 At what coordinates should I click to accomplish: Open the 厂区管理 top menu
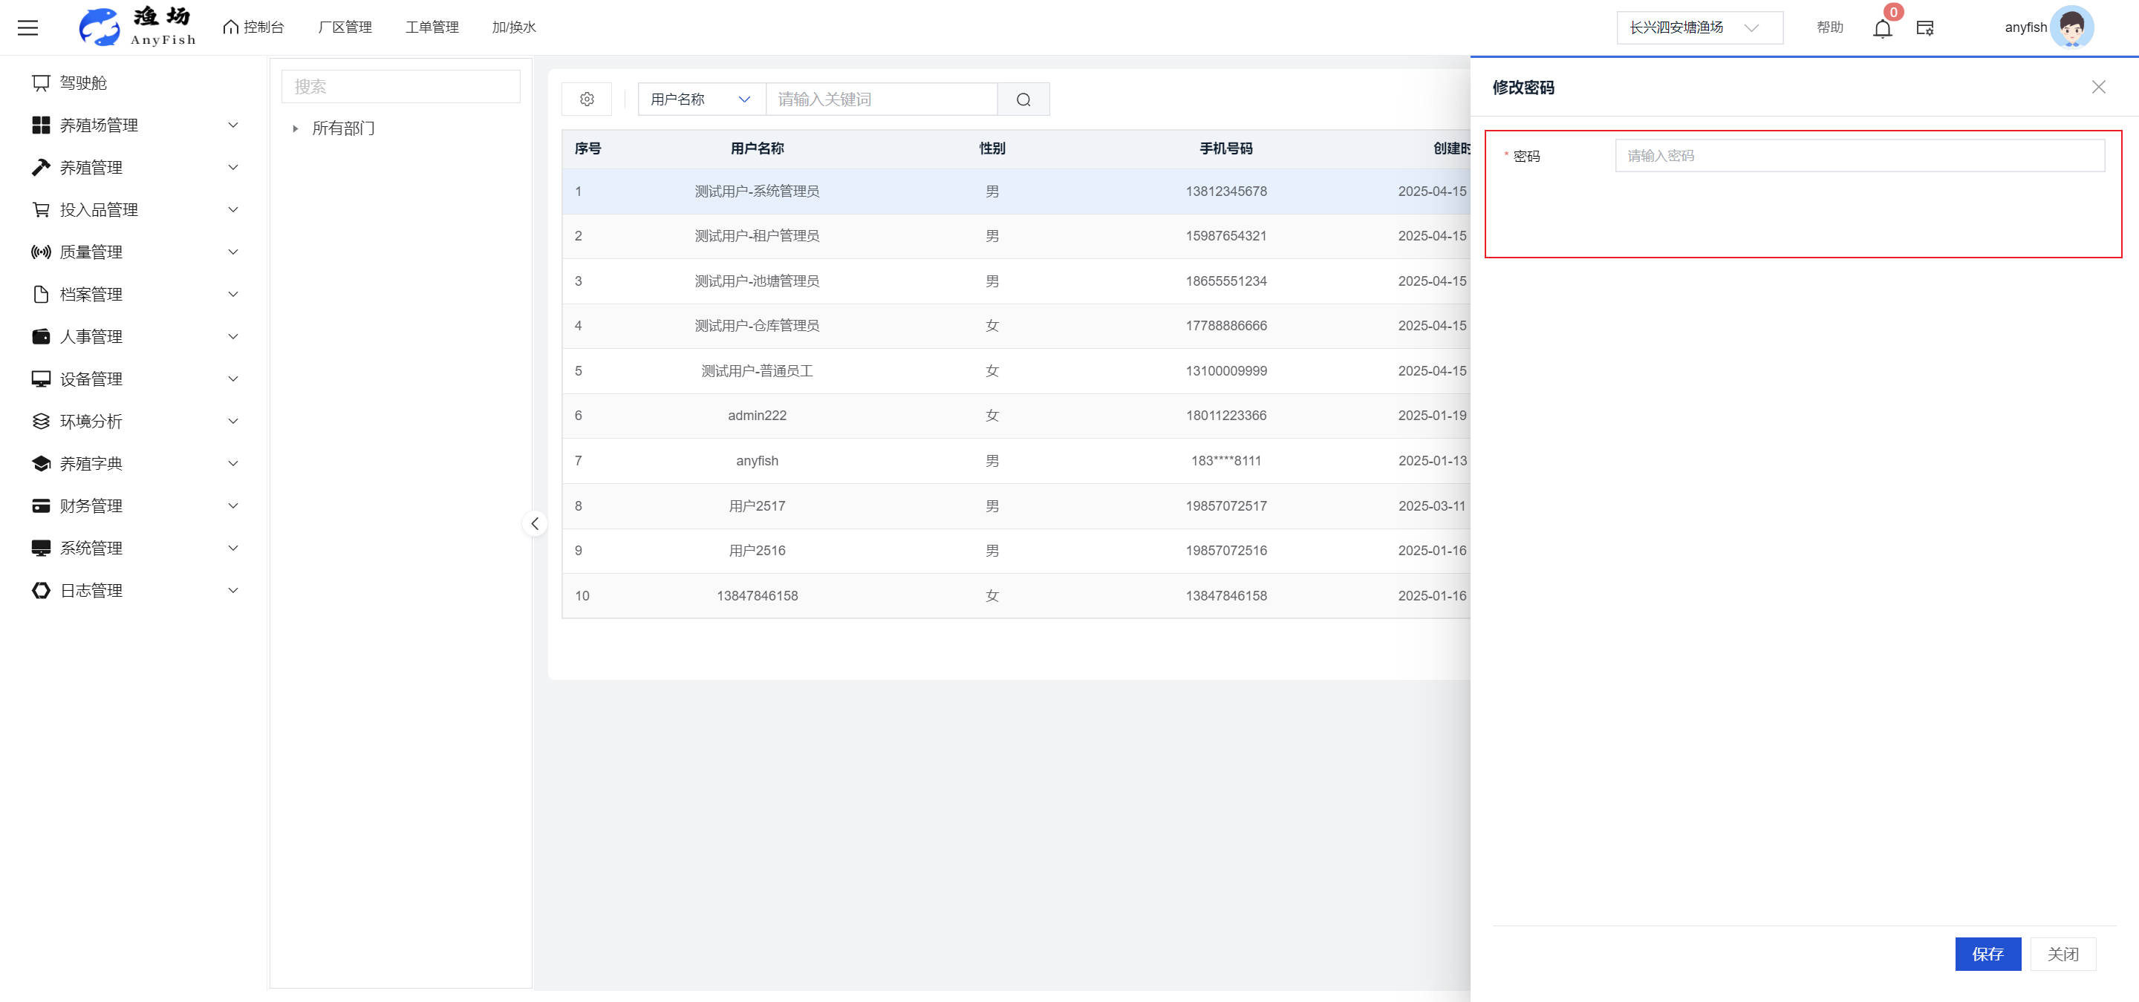point(345,27)
